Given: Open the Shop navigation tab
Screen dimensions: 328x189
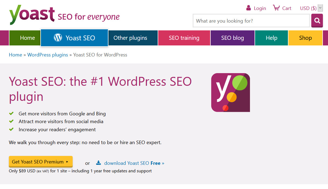Looking at the screenshot, I should coord(305,38).
